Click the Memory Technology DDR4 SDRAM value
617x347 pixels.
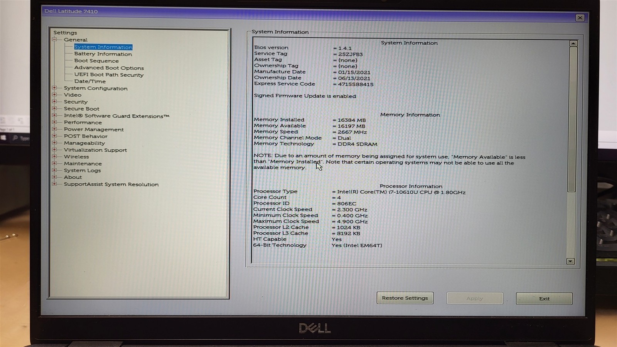tap(357, 144)
